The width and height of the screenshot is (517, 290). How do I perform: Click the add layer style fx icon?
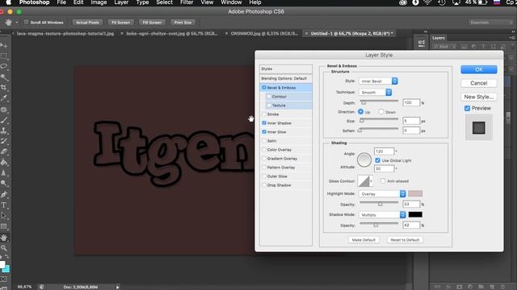coord(448,287)
